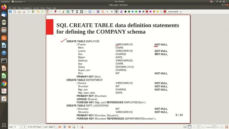Screen dimensions: 229x129
Task: Open the Help menu
Action: tap(54, 8)
